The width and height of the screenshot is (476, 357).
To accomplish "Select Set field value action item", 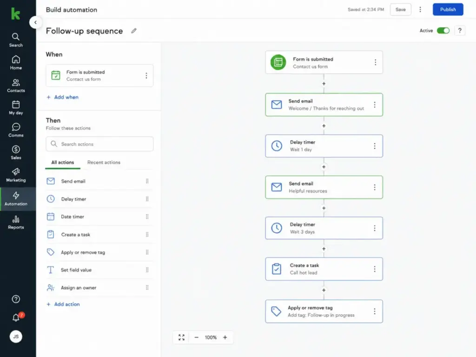I will 99,270.
